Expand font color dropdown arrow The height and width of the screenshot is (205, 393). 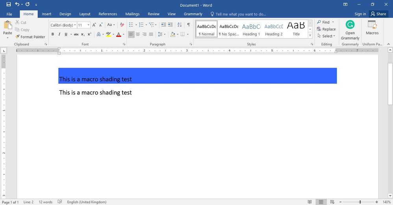pyautogui.click(x=123, y=34)
